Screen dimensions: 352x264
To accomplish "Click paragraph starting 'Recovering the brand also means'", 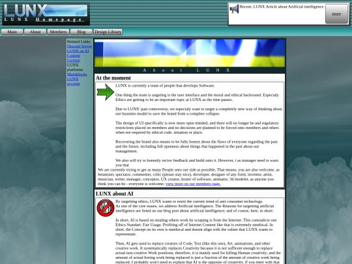I will [x=196, y=147].
